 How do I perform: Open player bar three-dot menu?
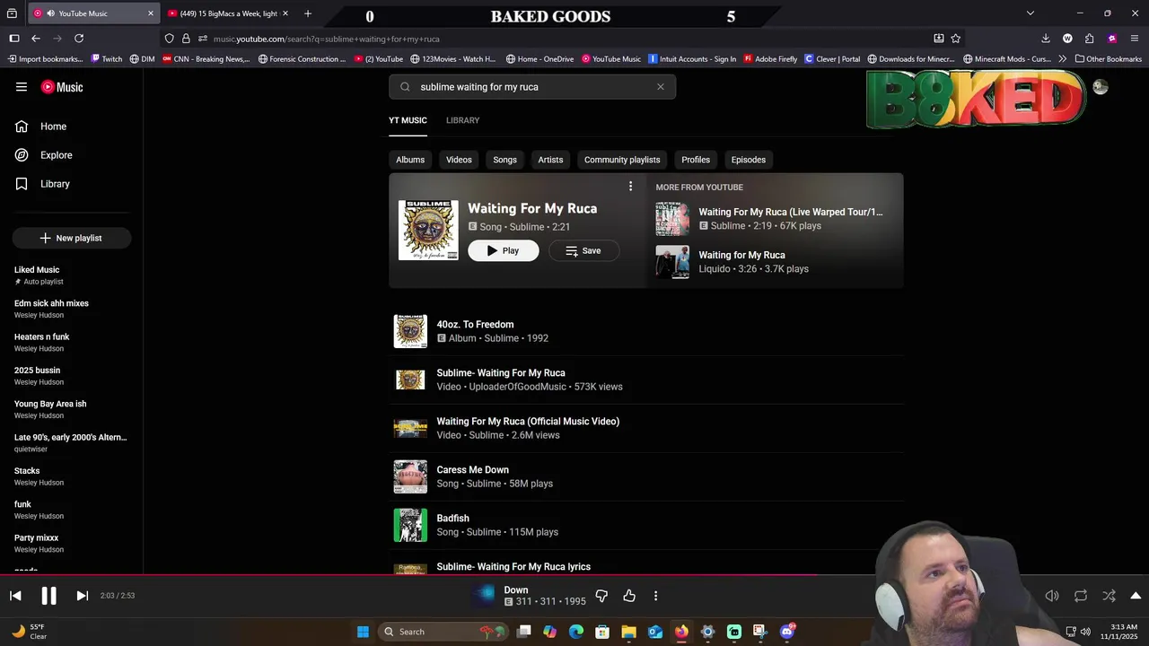[x=655, y=596]
